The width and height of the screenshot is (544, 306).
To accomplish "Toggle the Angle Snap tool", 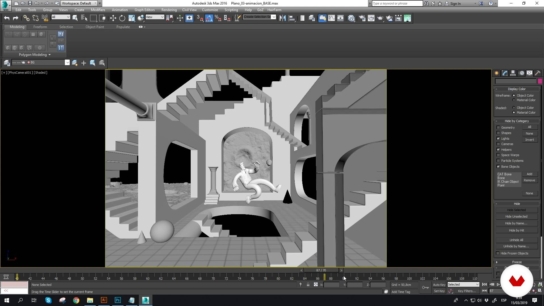I will tap(209, 18).
